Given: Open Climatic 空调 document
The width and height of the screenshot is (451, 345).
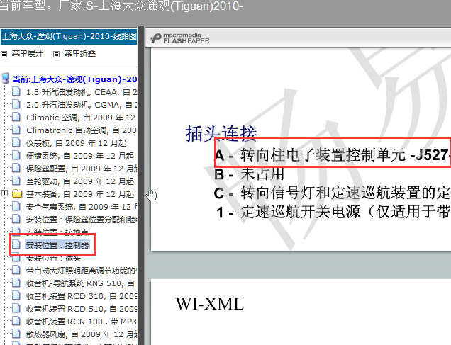Looking at the screenshot, I should click(81, 118).
